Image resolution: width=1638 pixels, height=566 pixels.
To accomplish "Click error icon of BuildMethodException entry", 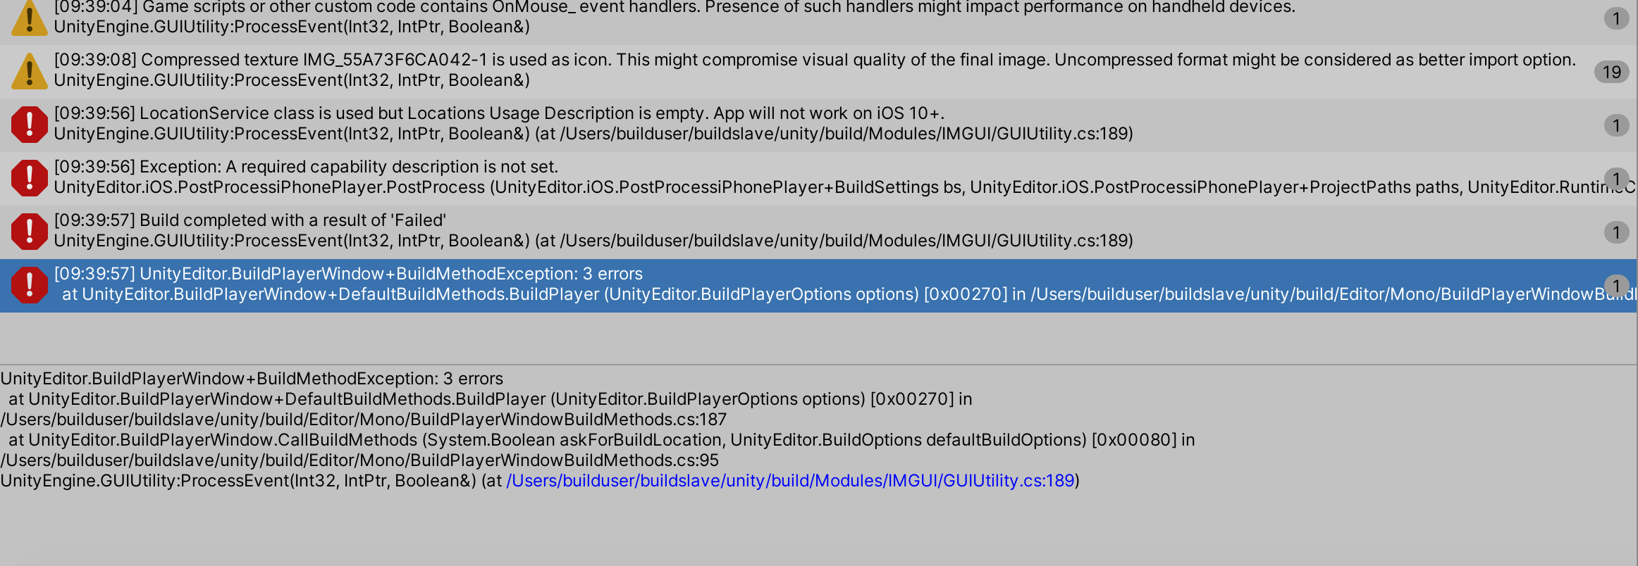I will pos(29,285).
